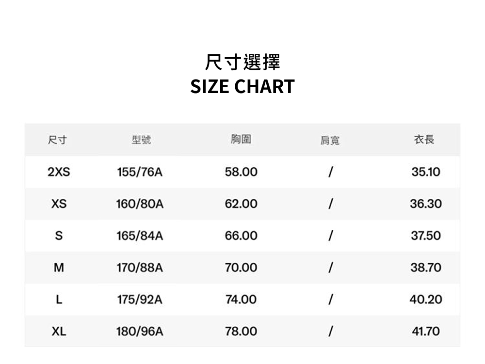This screenshot has height=364, width=485.
Task: Select the 型號 column header
Action: click(x=141, y=140)
